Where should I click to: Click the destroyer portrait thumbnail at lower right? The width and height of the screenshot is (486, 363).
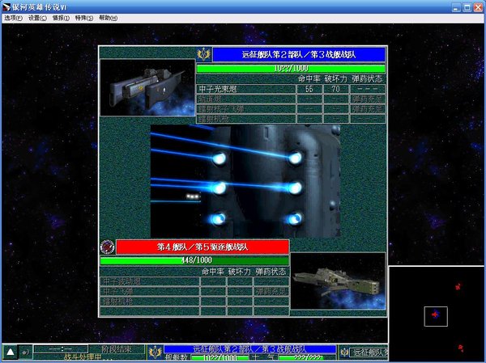coord(338,281)
